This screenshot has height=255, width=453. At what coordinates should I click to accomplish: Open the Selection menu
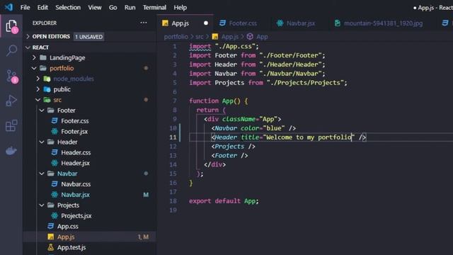tap(68, 8)
